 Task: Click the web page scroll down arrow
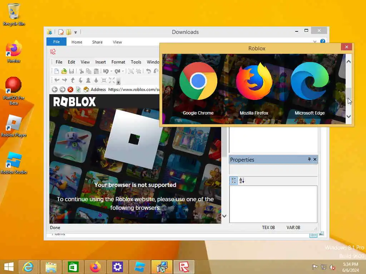224,216
